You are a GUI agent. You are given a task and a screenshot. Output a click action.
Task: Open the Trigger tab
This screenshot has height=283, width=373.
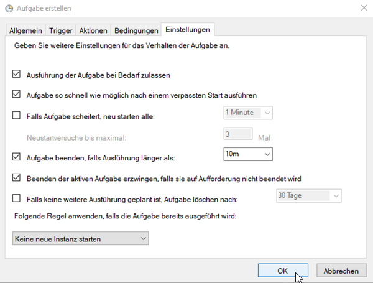[61, 30]
